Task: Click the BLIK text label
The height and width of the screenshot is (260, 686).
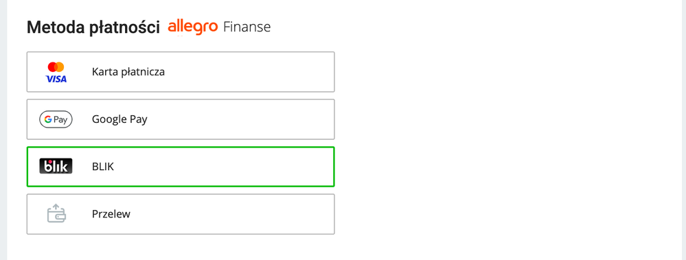Action: [x=103, y=167]
